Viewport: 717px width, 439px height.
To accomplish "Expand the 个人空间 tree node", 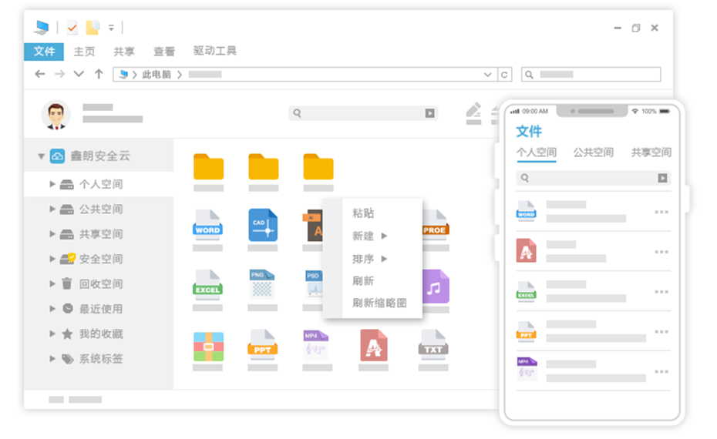I will tap(52, 184).
